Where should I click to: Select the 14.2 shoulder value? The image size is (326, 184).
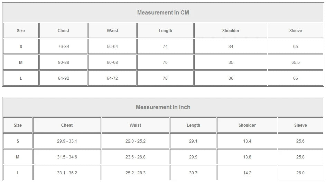(x=247, y=173)
